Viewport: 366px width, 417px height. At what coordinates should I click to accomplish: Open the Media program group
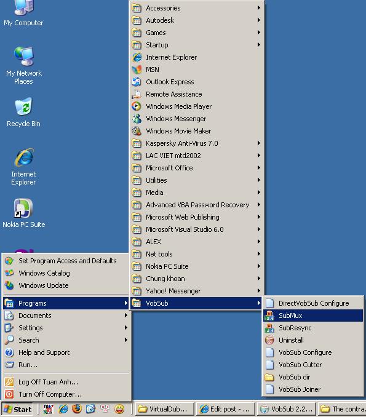tap(197, 193)
